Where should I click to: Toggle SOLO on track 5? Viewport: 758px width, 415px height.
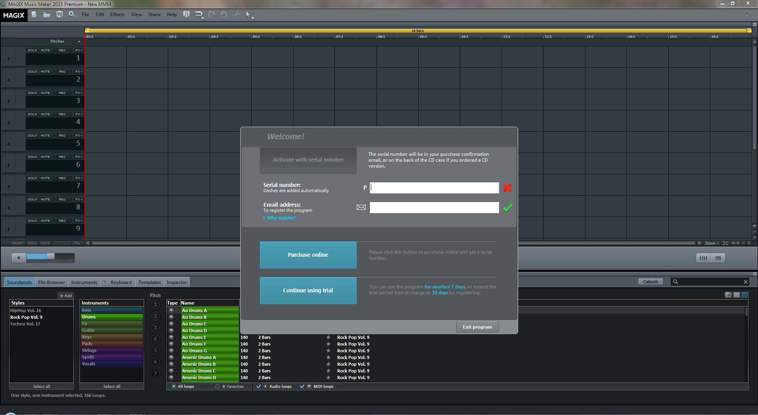tap(32, 135)
